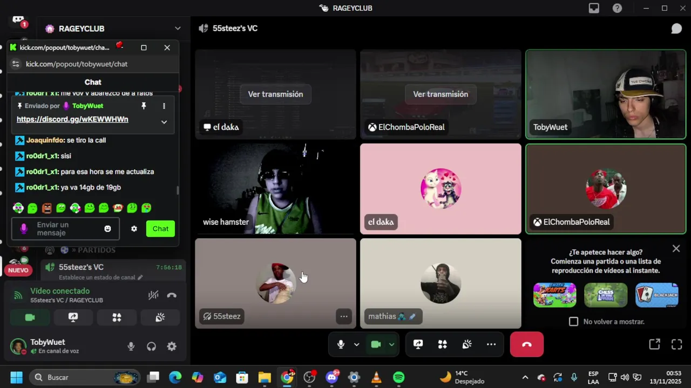Watch el daka's stream

click(x=275, y=94)
